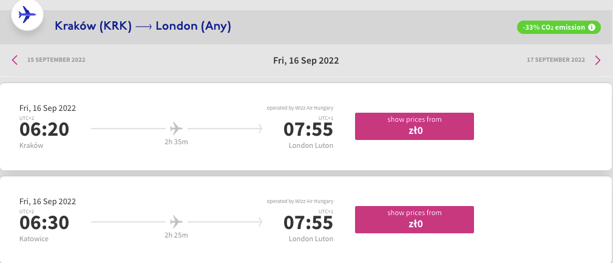The width and height of the screenshot is (613, 263).
Task: Click the Fri, 16 Sep 2022 date heading
Action: click(x=306, y=61)
